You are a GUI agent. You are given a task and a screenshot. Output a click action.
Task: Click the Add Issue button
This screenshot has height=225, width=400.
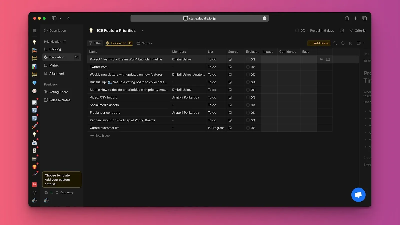[319, 43]
